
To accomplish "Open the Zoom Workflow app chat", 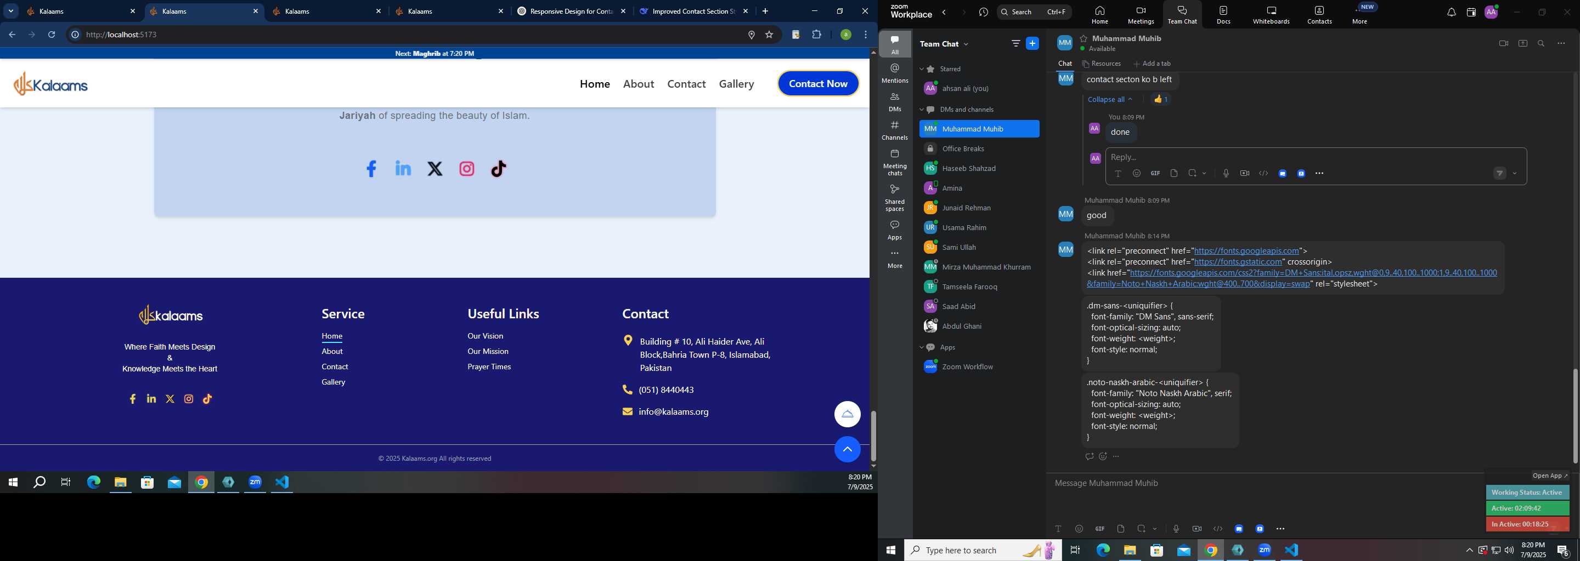I will [x=979, y=367].
